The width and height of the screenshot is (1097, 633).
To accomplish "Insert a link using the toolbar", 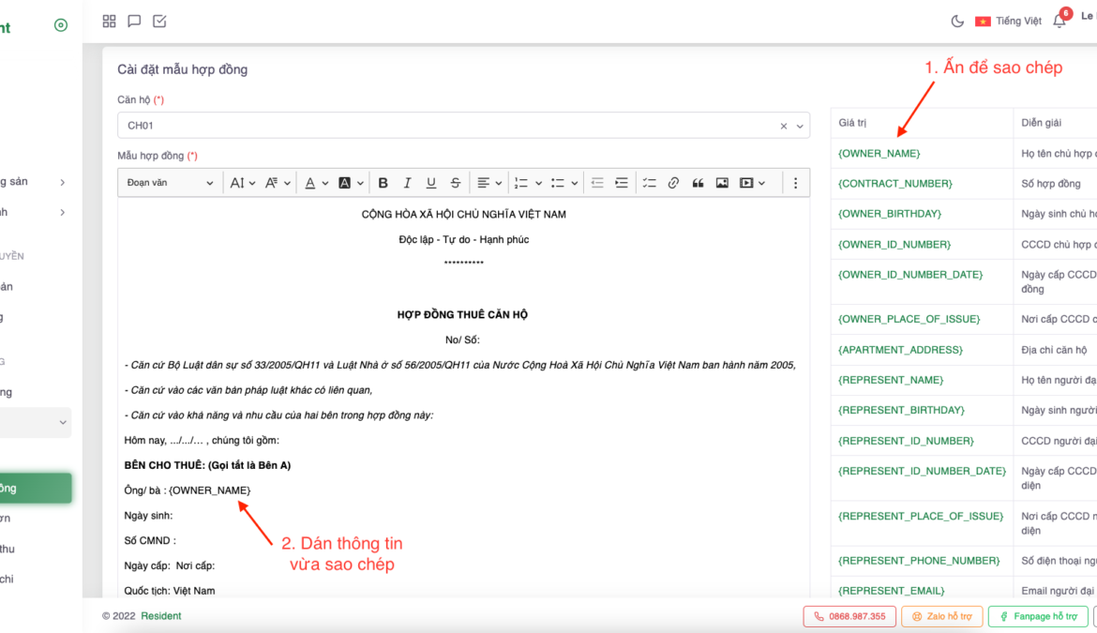I will (x=673, y=183).
